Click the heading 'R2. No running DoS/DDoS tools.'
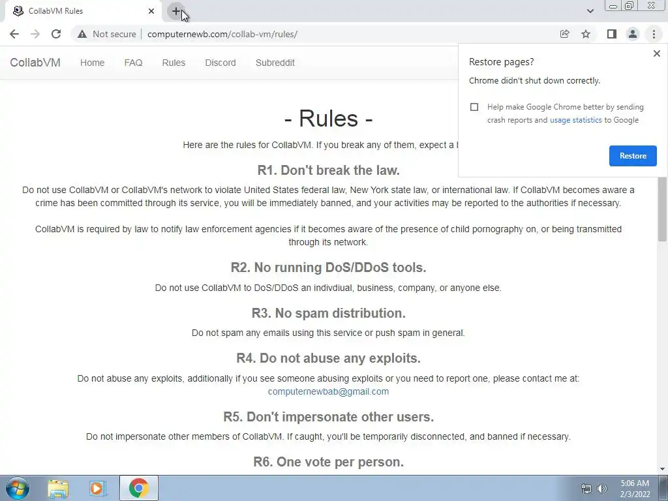Viewport: 668px width, 501px height. [329, 267]
